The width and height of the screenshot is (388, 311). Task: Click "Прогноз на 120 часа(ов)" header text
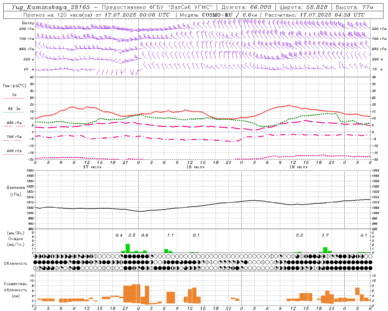point(58,15)
